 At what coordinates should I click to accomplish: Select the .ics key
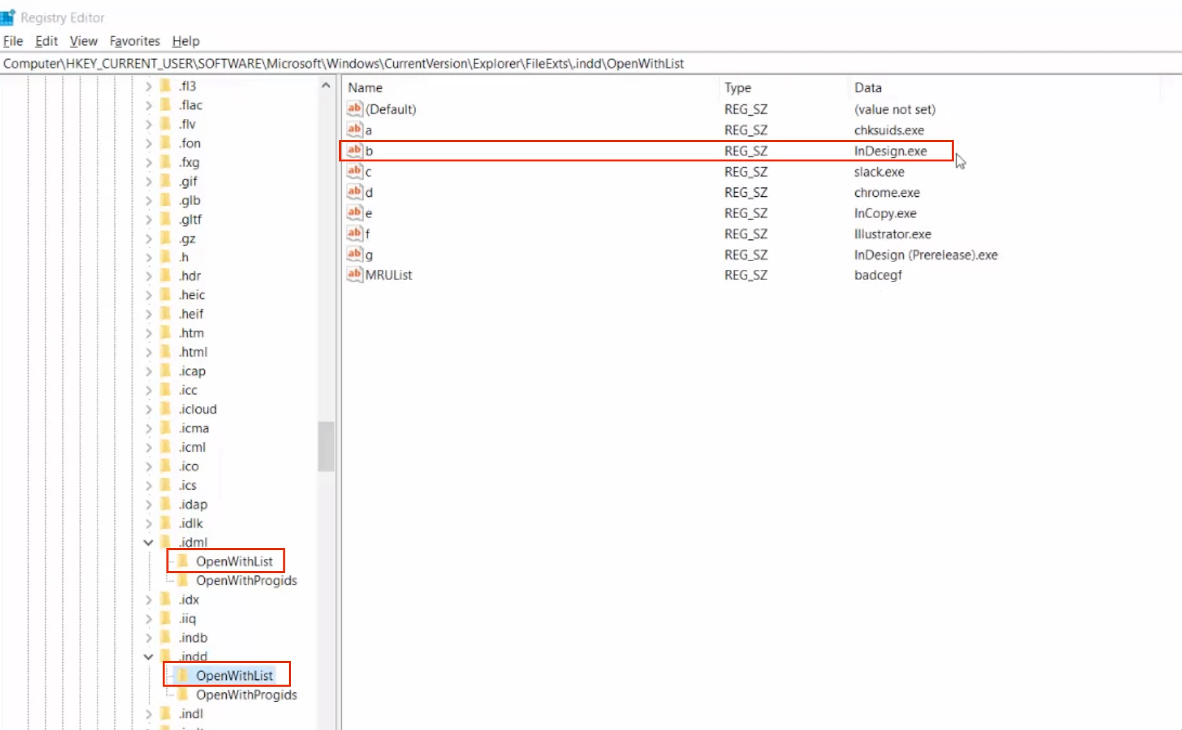(x=187, y=485)
